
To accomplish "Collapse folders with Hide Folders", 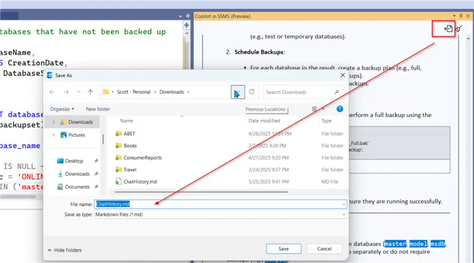I will point(65,250).
